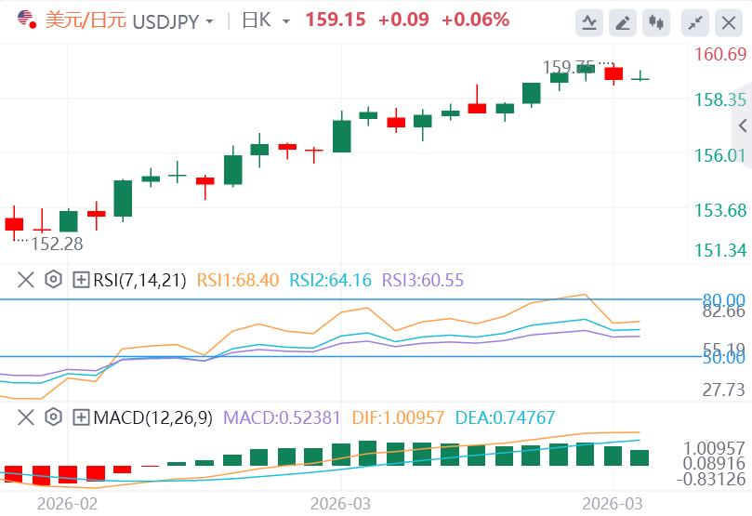
Task: Click the candlestick chart type icon
Action: tap(656, 22)
